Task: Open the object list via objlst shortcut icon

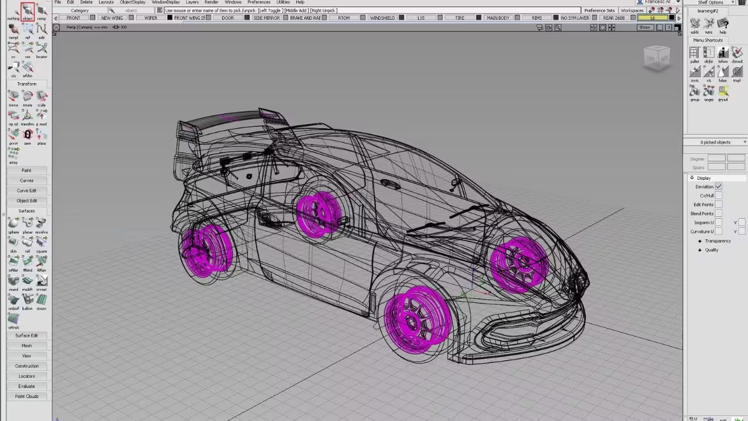Action: (x=709, y=52)
